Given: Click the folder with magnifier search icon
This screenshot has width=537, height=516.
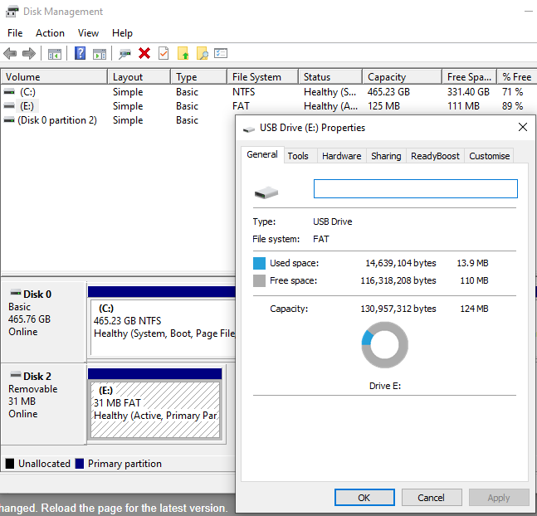Looking at the screenshot, I should click(203, 54).
